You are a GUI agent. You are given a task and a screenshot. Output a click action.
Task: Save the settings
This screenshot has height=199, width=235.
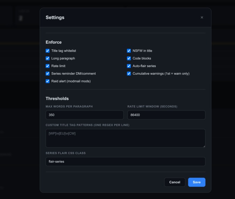(197, 182)
